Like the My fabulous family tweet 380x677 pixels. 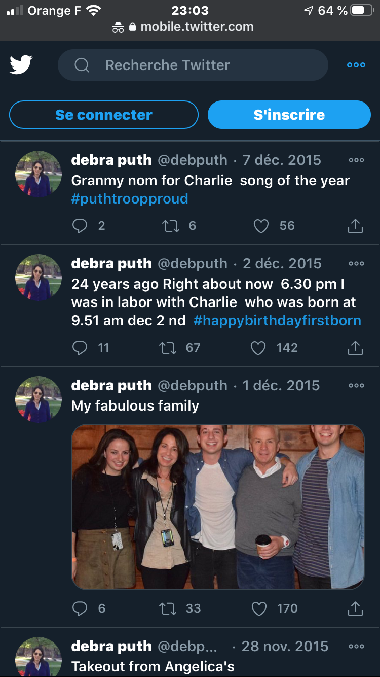[x=259, y=608]
